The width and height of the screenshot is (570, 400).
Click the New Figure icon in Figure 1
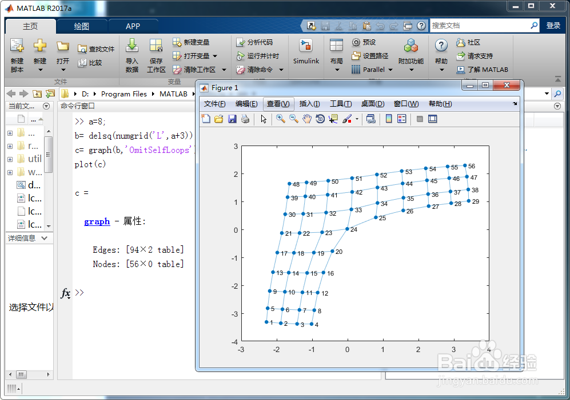coord(206,119)
